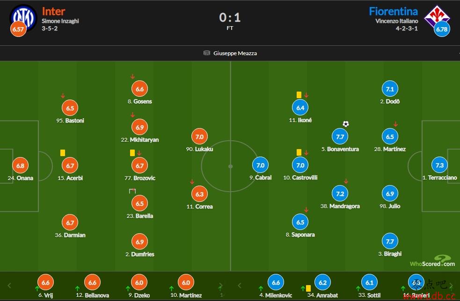Click the yellow card icon above Ikoné
Viewport: 460px width, 301px height.
point(299,95)
